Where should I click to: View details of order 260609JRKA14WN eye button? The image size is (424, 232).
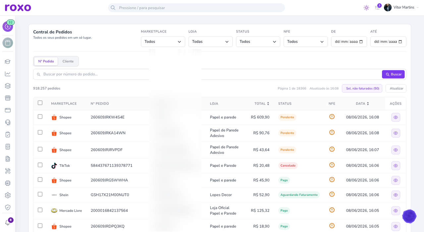(396, 133)
